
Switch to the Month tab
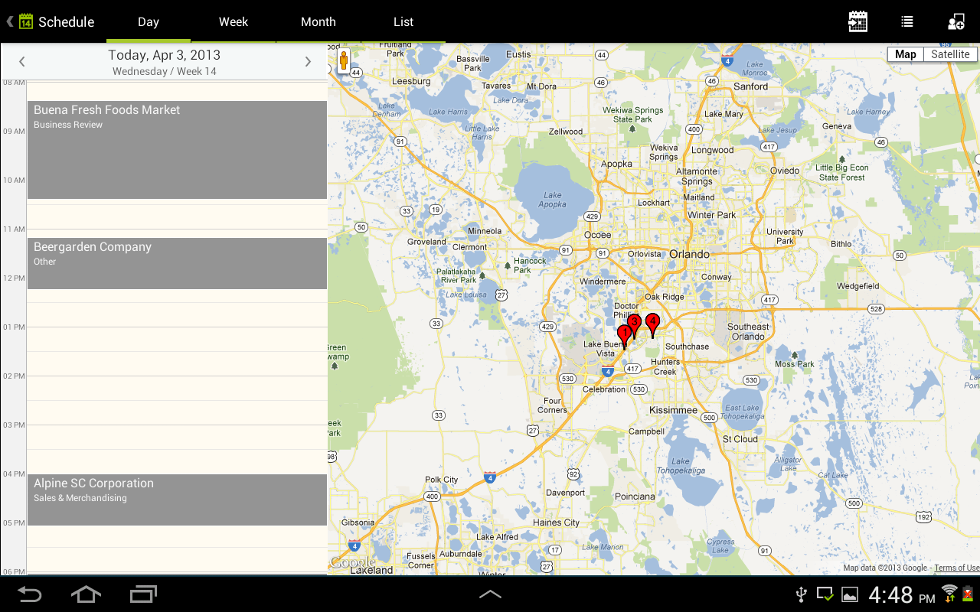pos(318,21)
